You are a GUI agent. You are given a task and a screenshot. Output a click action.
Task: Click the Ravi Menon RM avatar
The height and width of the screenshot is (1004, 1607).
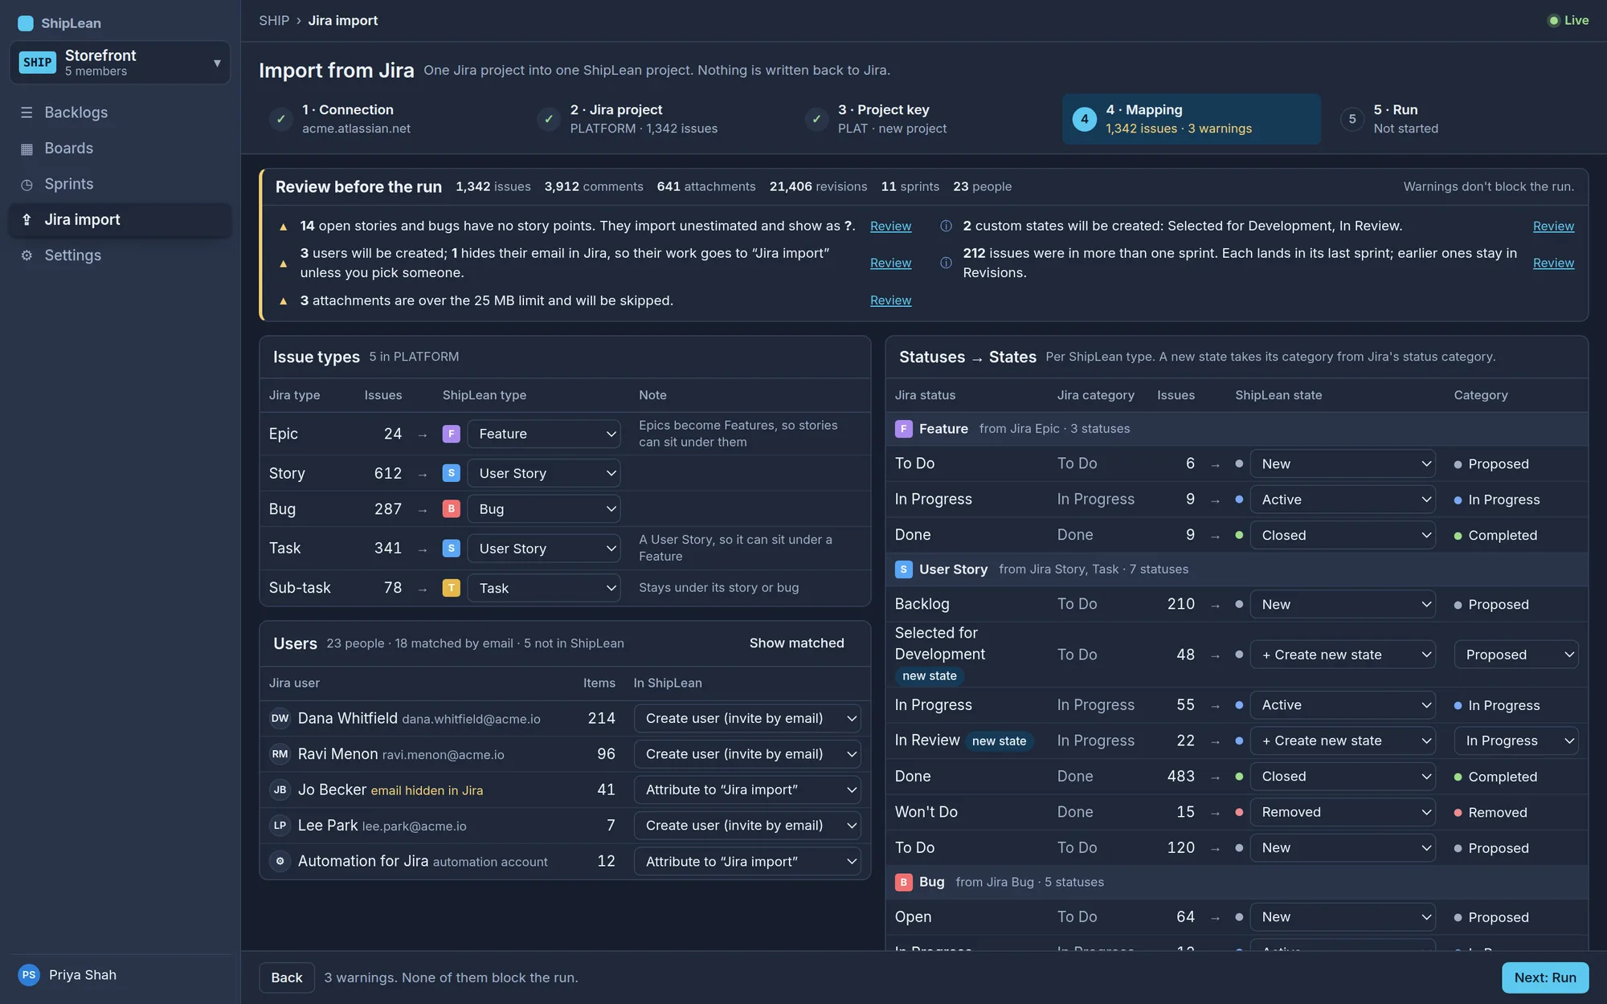280,754
